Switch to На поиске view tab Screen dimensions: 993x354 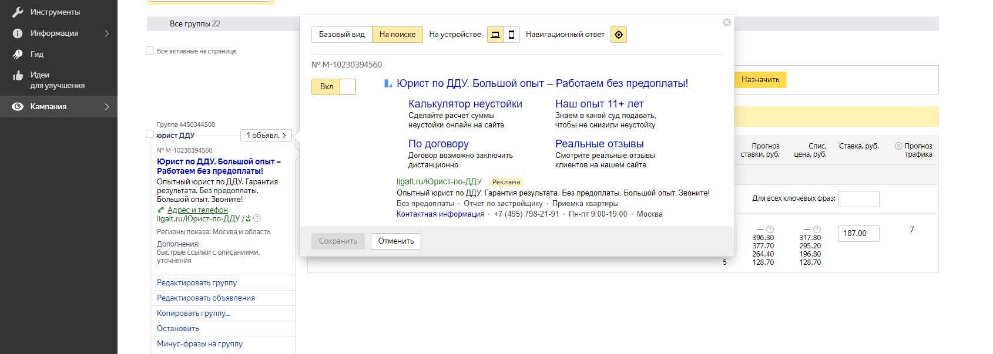click(x=397, y=35)
